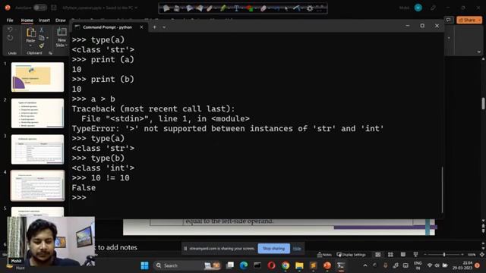Click the user account avatar circle
The image size is (486, 273).
(x=418, y=8)
